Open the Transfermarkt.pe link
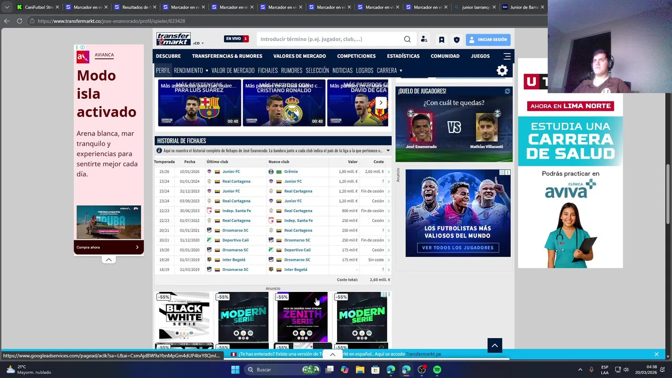This screenshot has height=378, width=672. [x=423, y=354]
